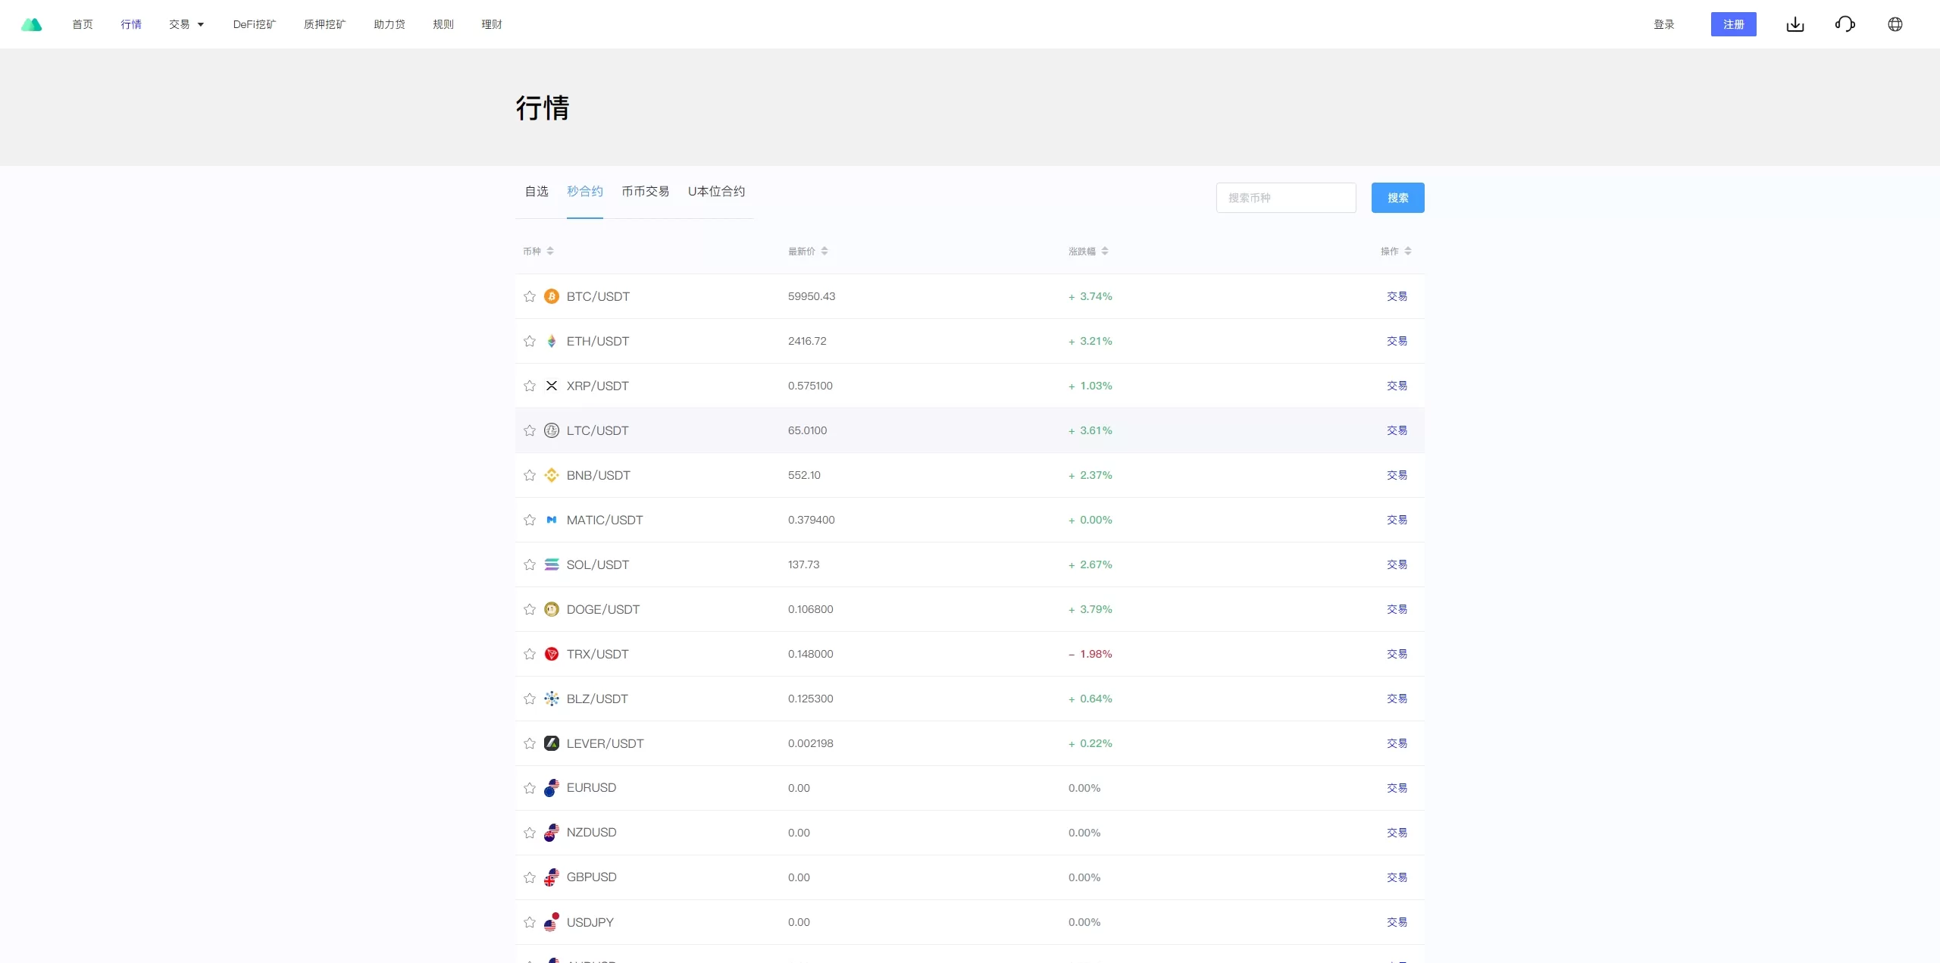The width and height of the screenshot is (1940, 963).
Task: Favorite BTC/USDT with star
Action: point(530,296)
